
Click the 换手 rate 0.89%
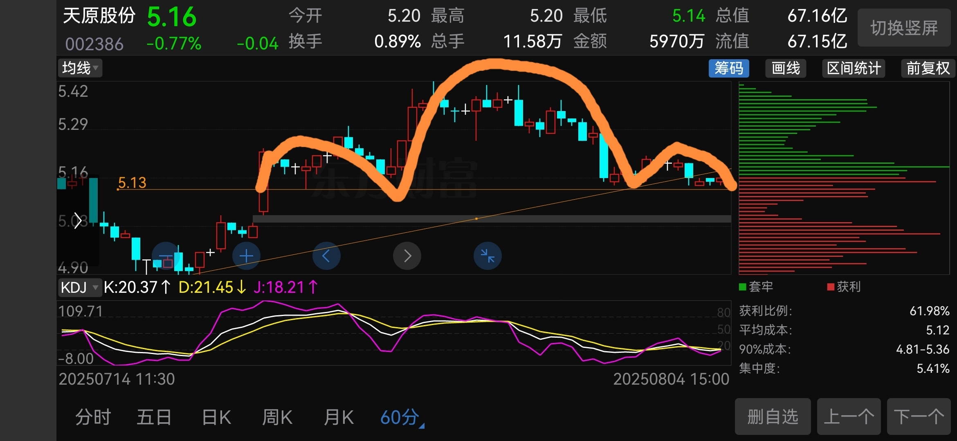click(398, 42)
